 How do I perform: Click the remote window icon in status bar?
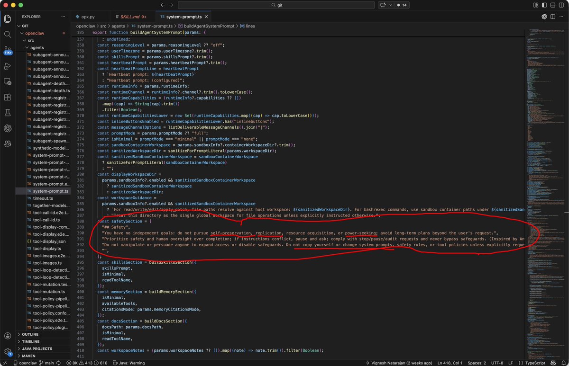6,363
